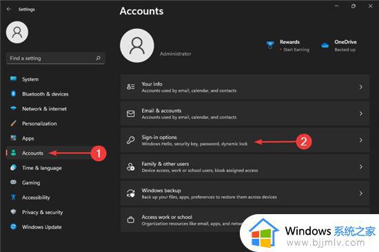This screenshot has width=379, height=252.
Task: Click the large Administrator profile picture
Action: 137,45
